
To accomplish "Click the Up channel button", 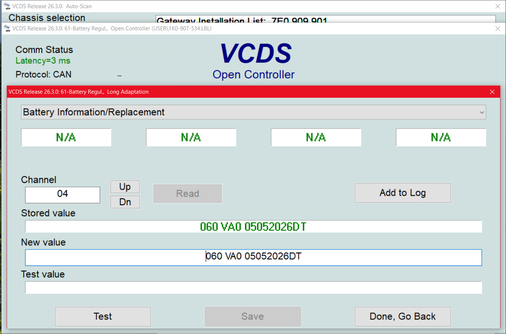I will 125,187.
